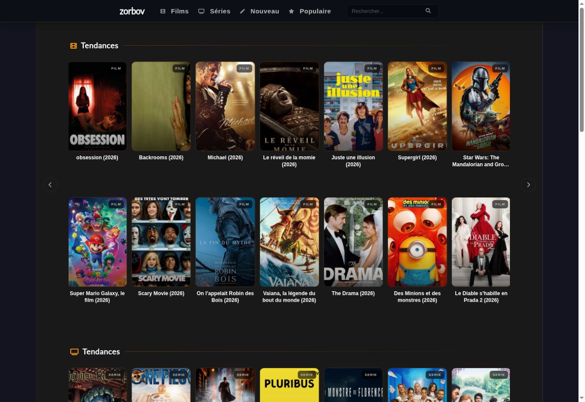Click the magnifying glass search icon
This screenshot has width=585, height=402.
click(428, 11)
